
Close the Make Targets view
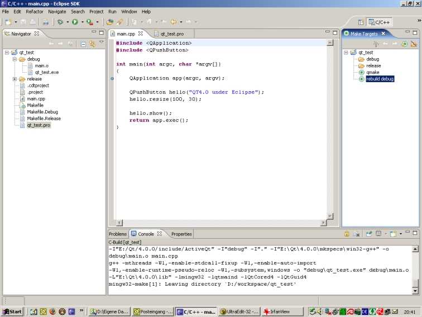(x=383, y=34)
